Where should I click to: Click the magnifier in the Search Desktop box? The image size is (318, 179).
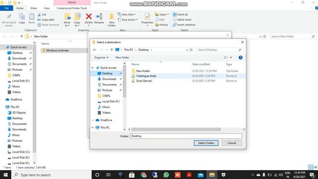click(x=239, y=50)
